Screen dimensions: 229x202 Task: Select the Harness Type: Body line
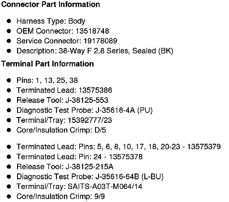[51, 21]
